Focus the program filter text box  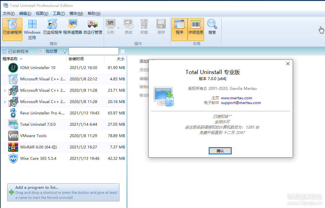point(94,51)
